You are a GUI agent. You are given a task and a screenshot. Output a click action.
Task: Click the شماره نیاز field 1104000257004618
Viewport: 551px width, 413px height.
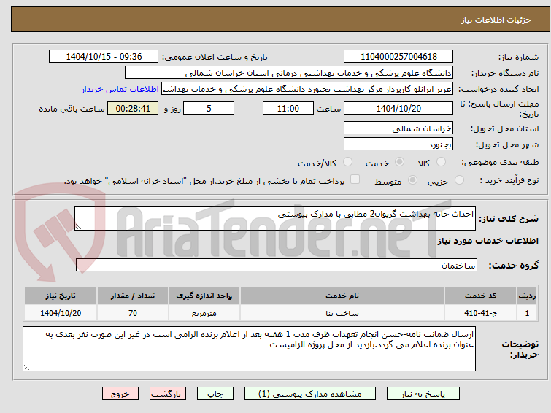click(x=398, y=57)
